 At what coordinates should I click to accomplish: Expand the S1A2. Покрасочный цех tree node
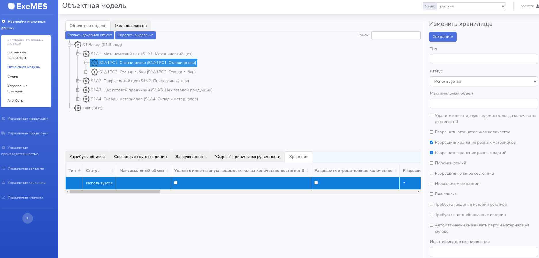78,81
